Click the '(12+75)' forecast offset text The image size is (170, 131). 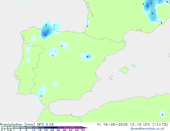click(x=160, y=125)
